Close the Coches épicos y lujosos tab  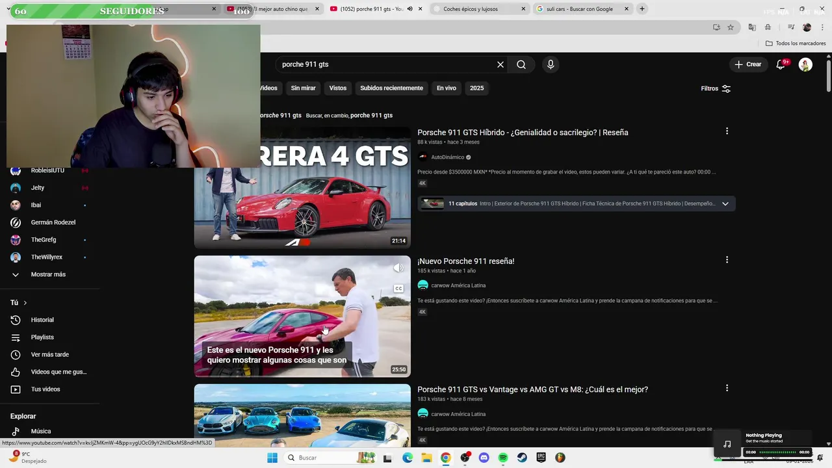523,9
